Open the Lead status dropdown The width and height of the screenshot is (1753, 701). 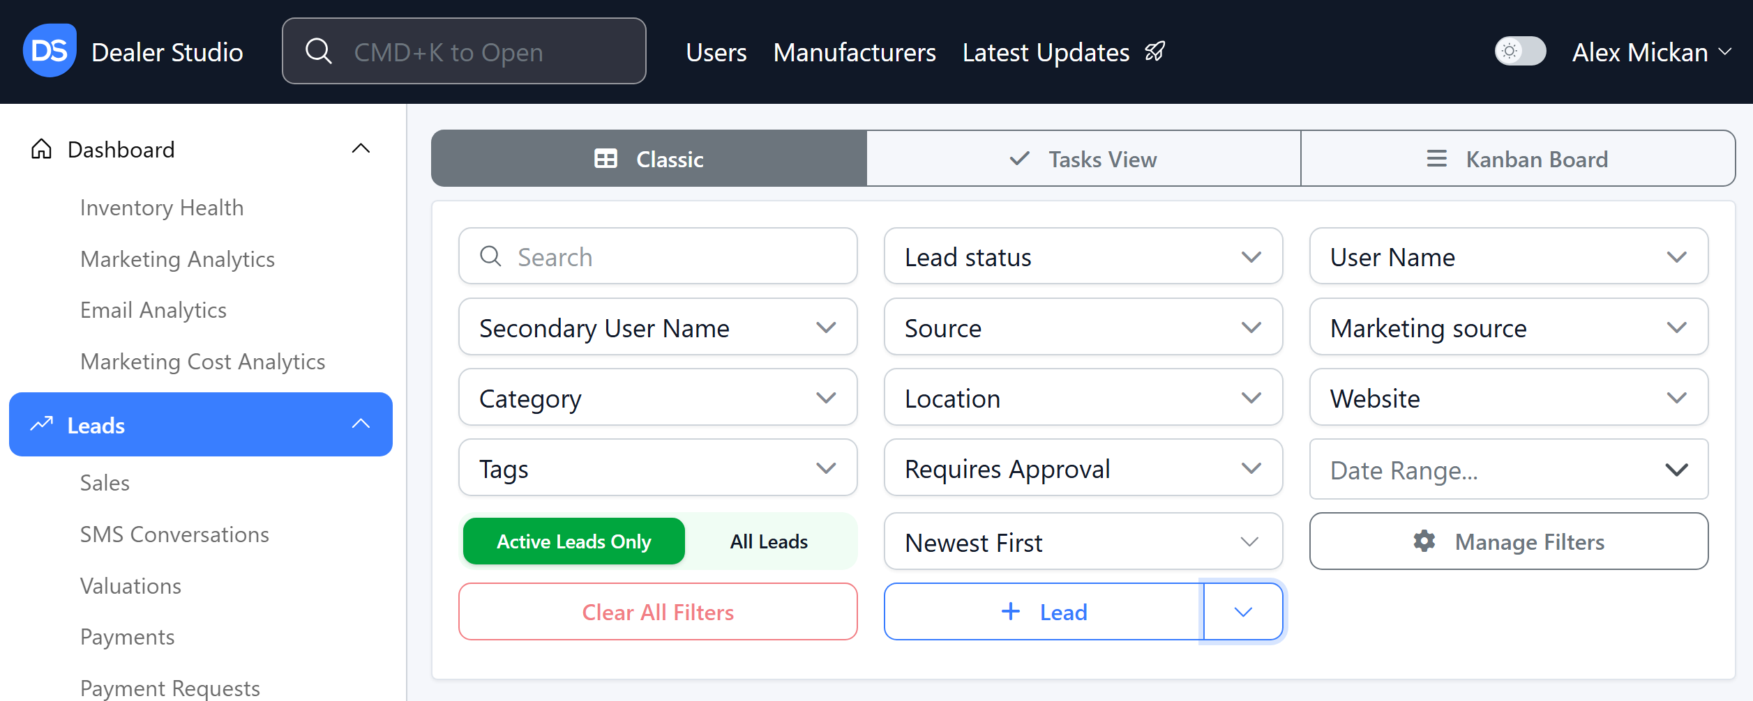click(1083, 256)
